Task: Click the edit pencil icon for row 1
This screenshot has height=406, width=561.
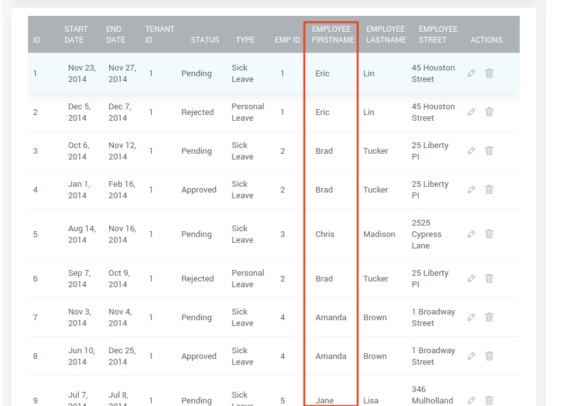Action: (x=471, y=73)
